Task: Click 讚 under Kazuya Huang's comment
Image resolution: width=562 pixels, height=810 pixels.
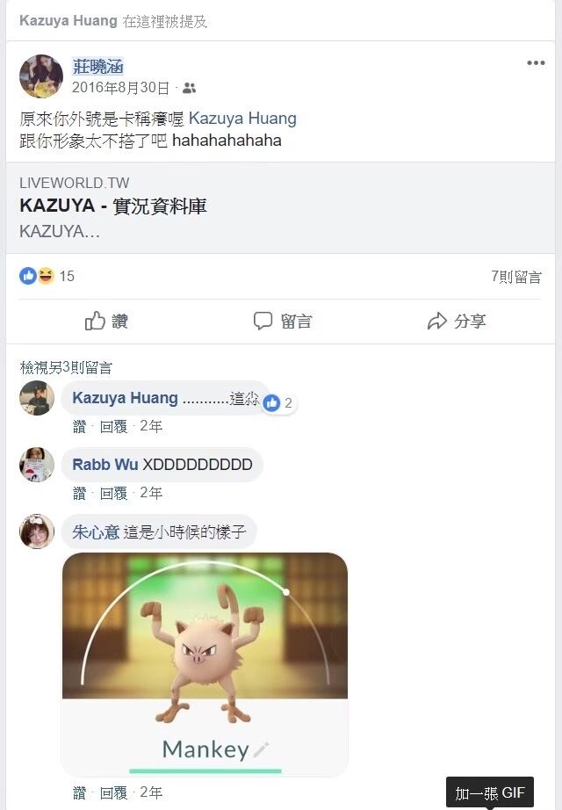Action: click(79, 427)
